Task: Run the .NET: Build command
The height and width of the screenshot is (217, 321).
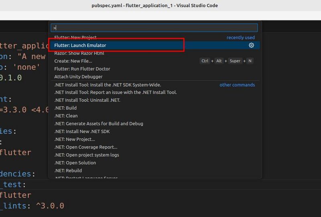Action: [155, 108]
